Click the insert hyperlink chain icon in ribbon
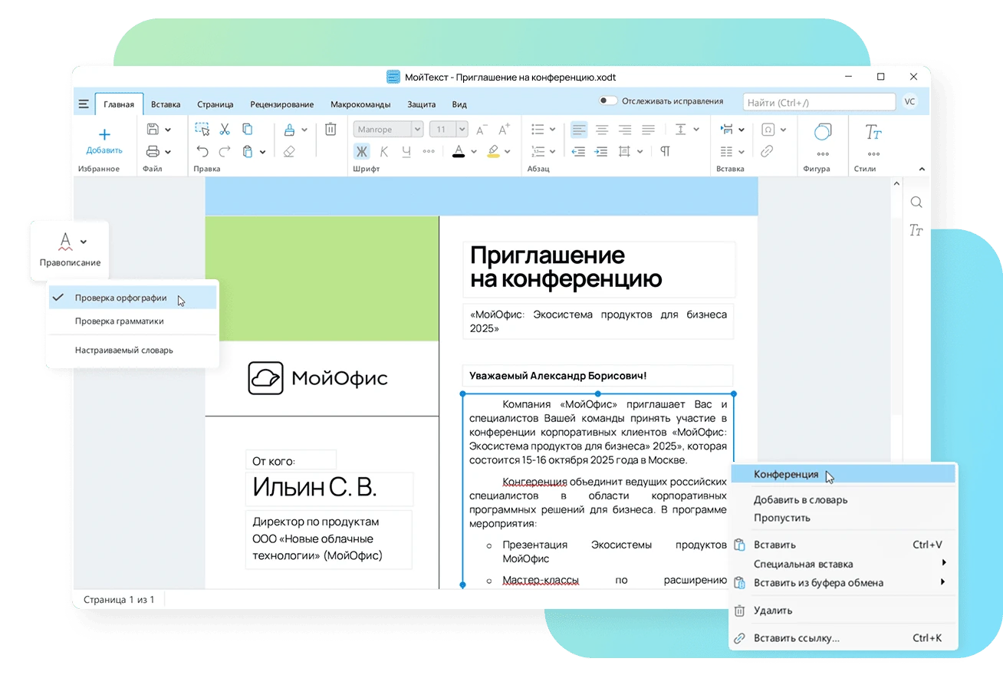The image size is (1003, 675). click(x=766, y=152)
